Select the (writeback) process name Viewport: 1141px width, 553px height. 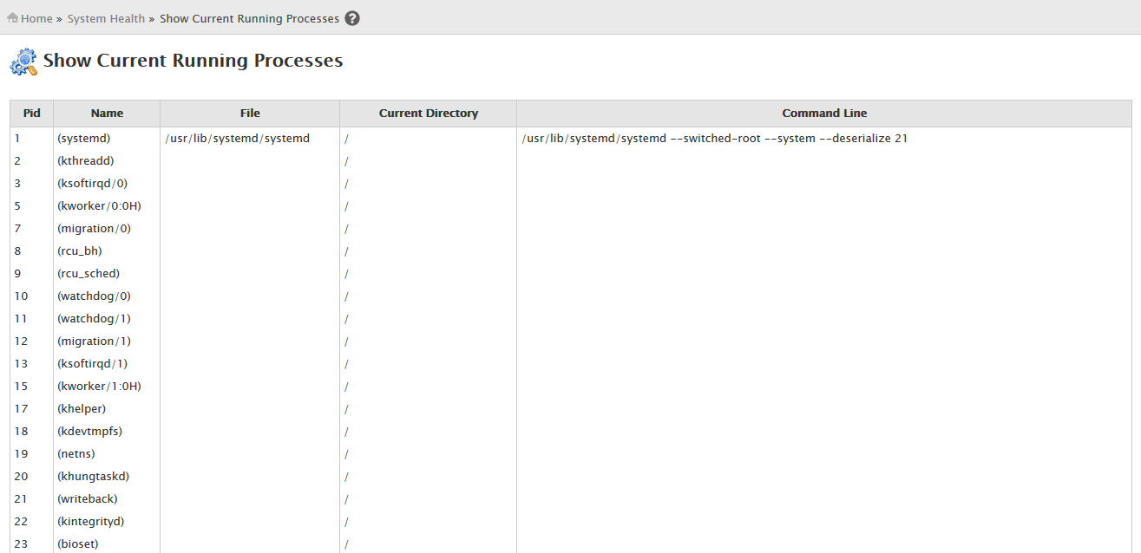click(x=88, y=499)
